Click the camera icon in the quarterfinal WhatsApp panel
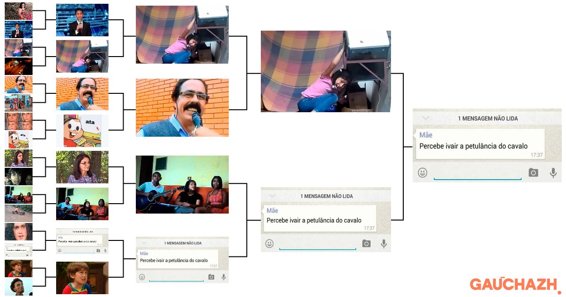 [x=211, y=277]
